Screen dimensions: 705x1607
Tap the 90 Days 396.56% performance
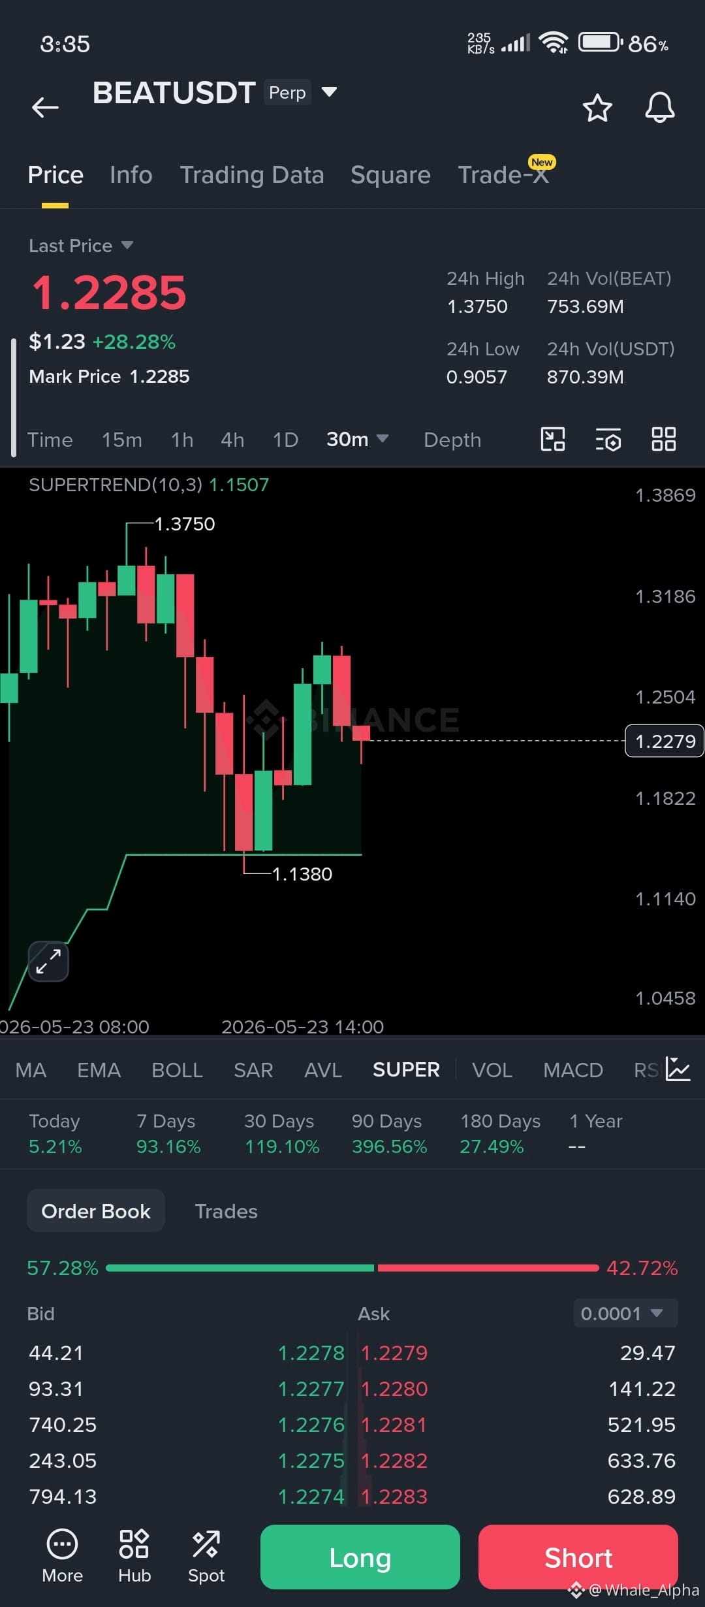389,1133
